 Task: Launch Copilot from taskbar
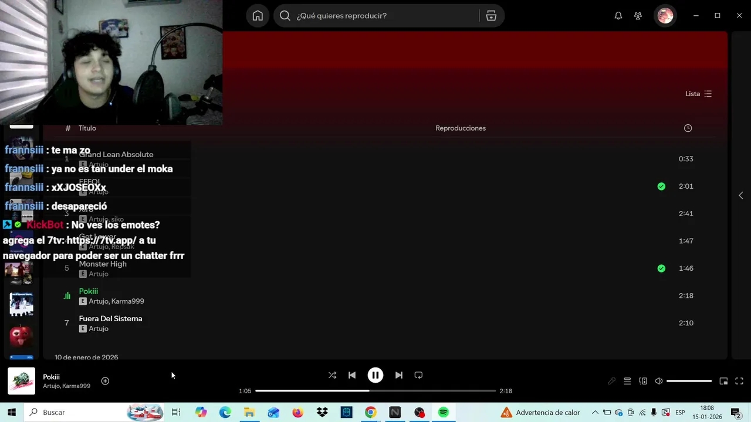point(201,413)
